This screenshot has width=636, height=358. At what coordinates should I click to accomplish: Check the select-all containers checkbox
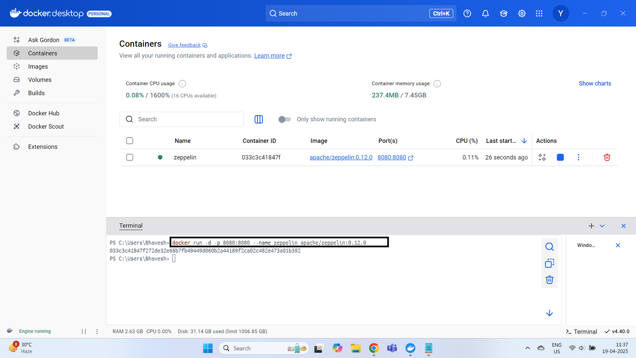point(130,141)
